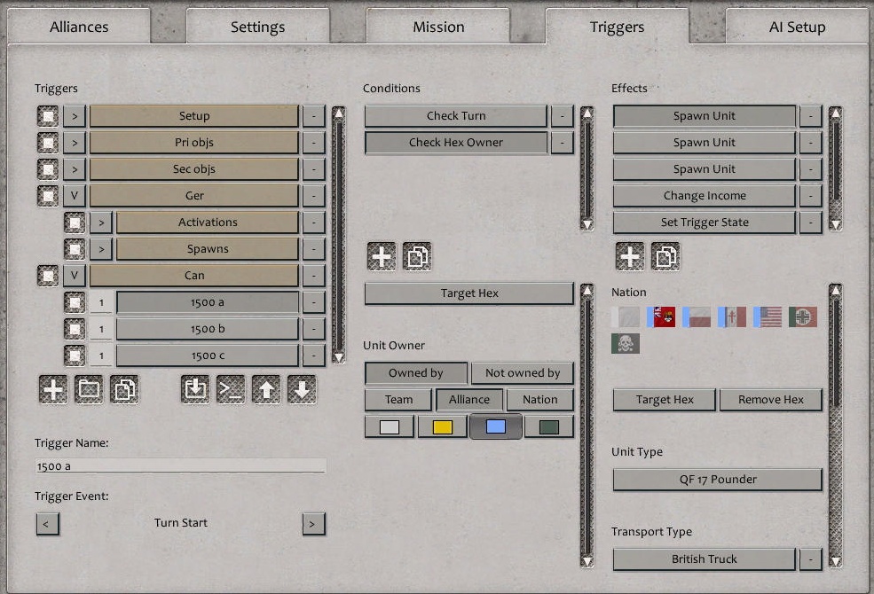Click the next Trigger Event arrow
The height and width of the screenshot is (594, 874).
[x=312, y=524]
